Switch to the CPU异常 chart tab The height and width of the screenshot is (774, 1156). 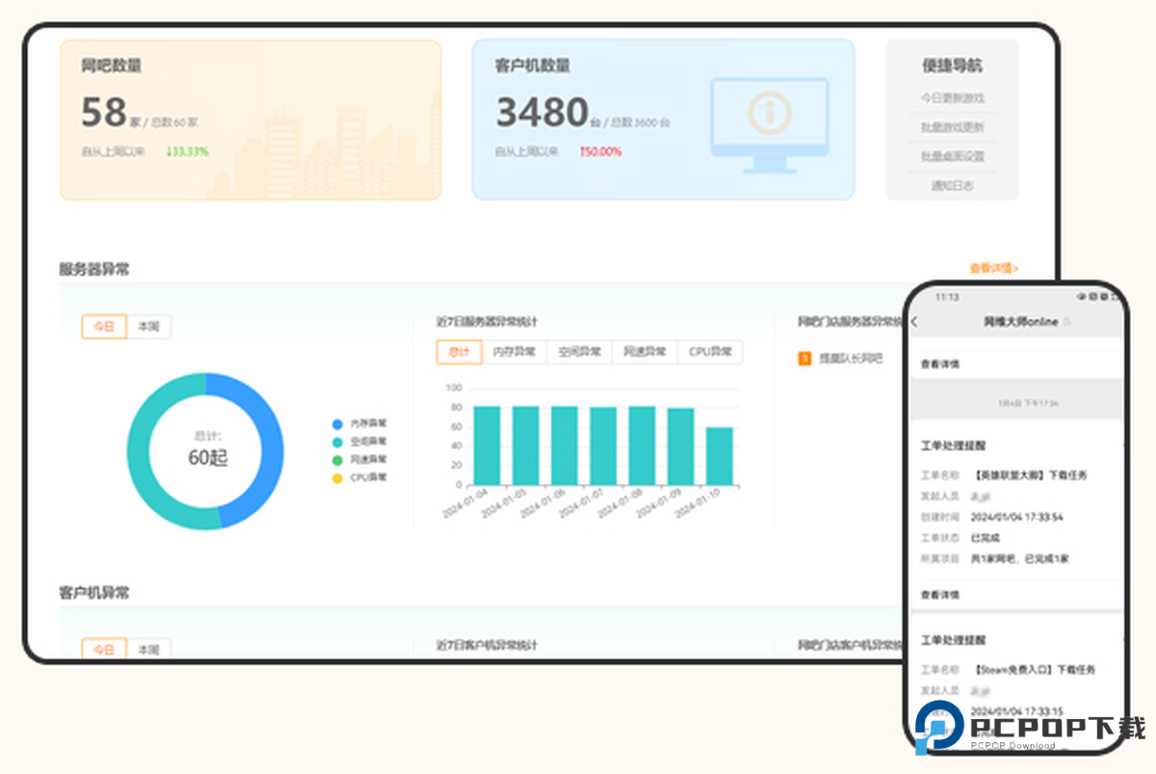pyautogui.click(x=710, y=352)
